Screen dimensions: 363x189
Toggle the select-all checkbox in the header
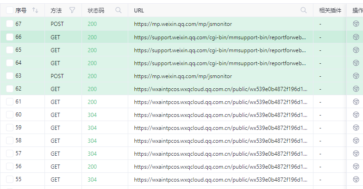[10, 10]
